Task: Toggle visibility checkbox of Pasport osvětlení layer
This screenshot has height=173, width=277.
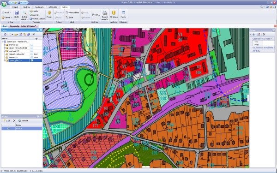Action: [32, 54]
